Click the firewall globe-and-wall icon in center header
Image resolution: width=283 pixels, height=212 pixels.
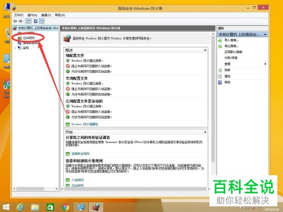coord(67,38)
